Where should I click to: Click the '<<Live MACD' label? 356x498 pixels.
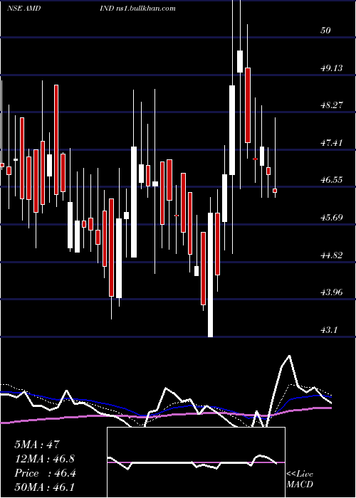click(300, 479)
